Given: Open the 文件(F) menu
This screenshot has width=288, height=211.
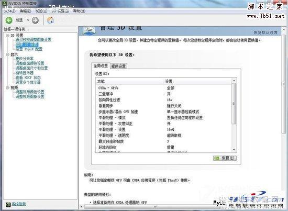Looking at the screenshot, I should click(10, 11).
